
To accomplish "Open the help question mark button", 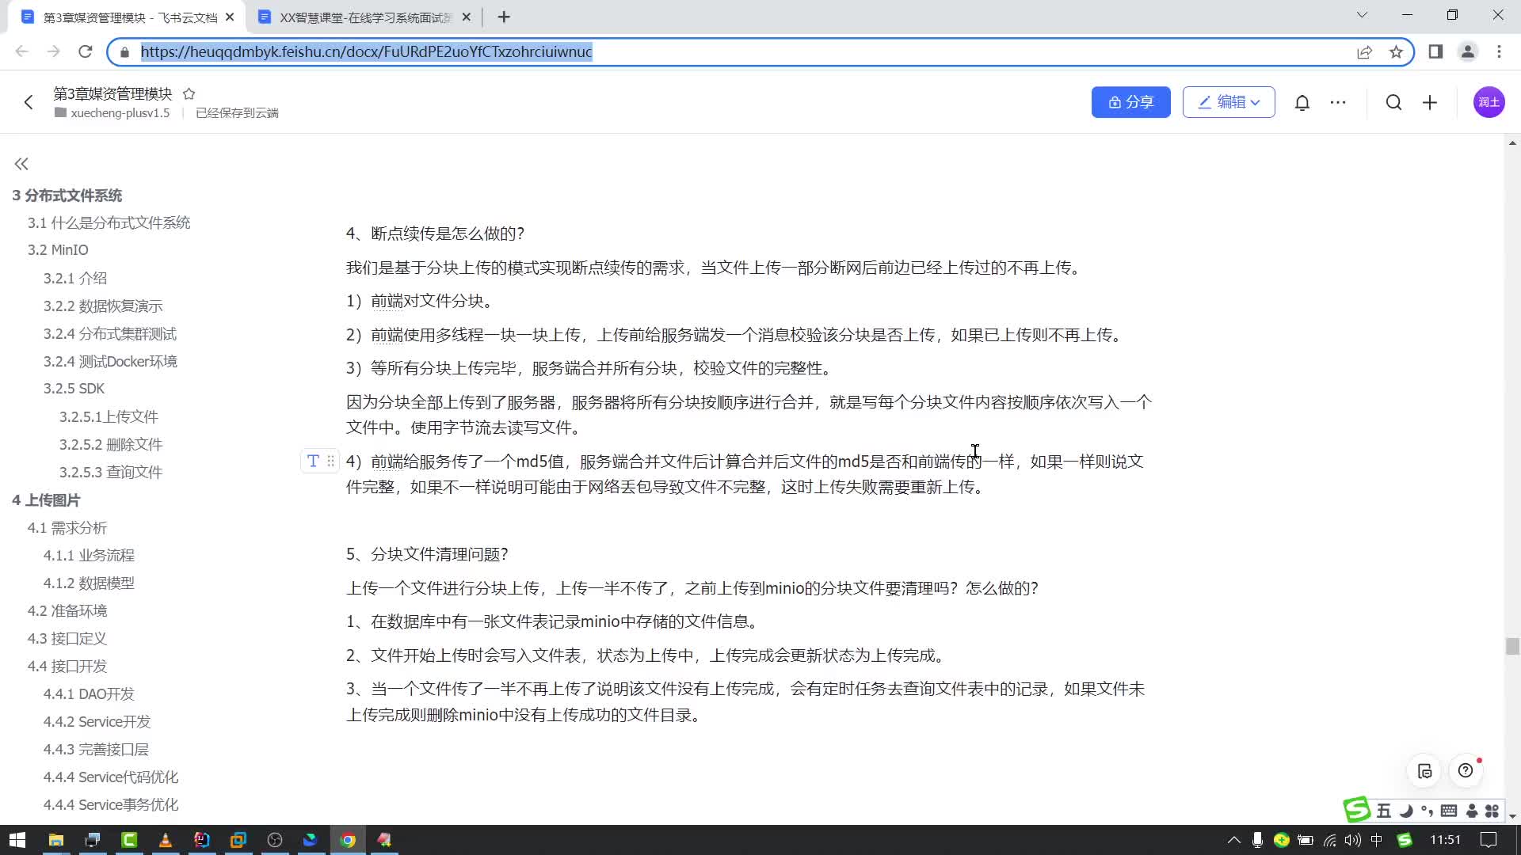I will coord(1466,771).
